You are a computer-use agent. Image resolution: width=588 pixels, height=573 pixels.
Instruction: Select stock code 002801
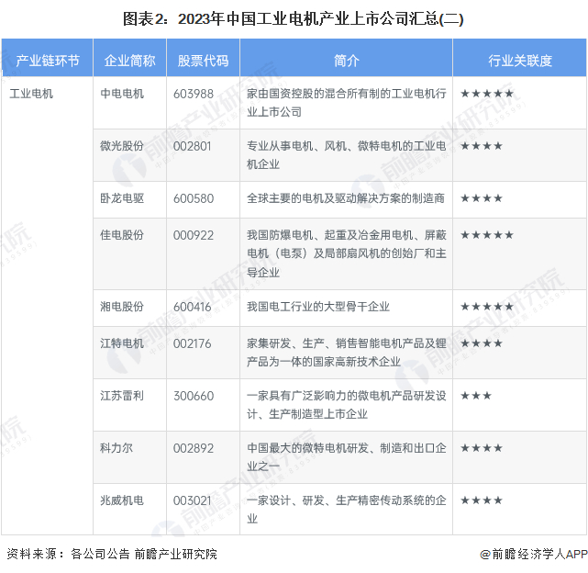192,146
